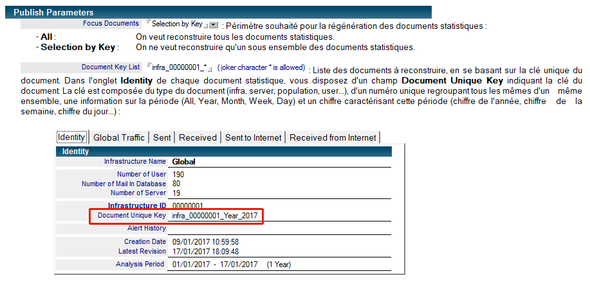This screenshot has height=287, width=590.
Task: Open the Global Traffic tab
Action: tap(119, 138)
